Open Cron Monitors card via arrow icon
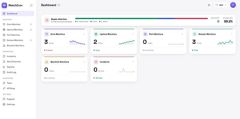Viewport: 240px width, 119px height. 83,34
